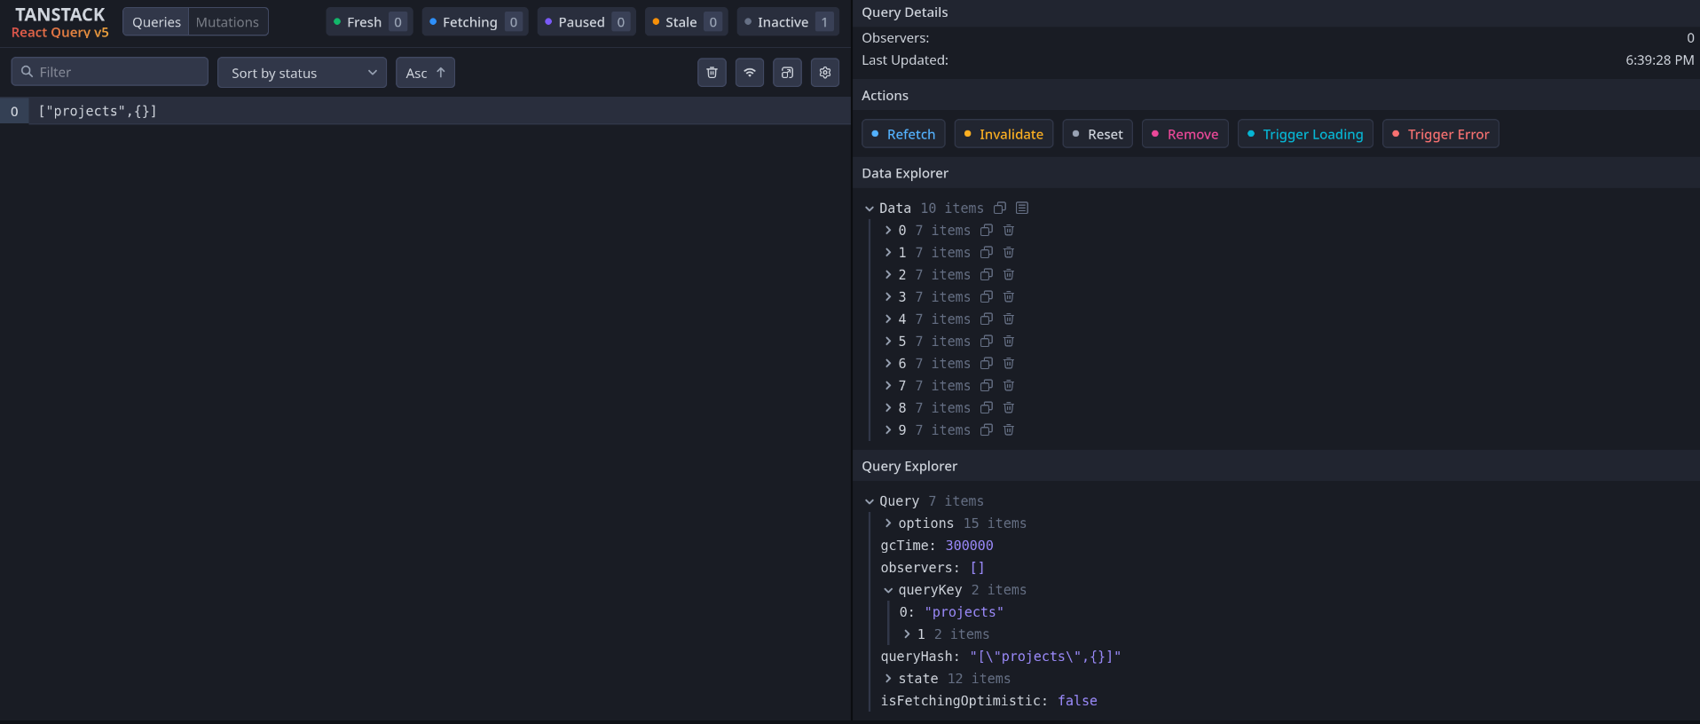Delete Data item 8
The width and height of the screenshot is (1700, 724).
pos(1009,407)
